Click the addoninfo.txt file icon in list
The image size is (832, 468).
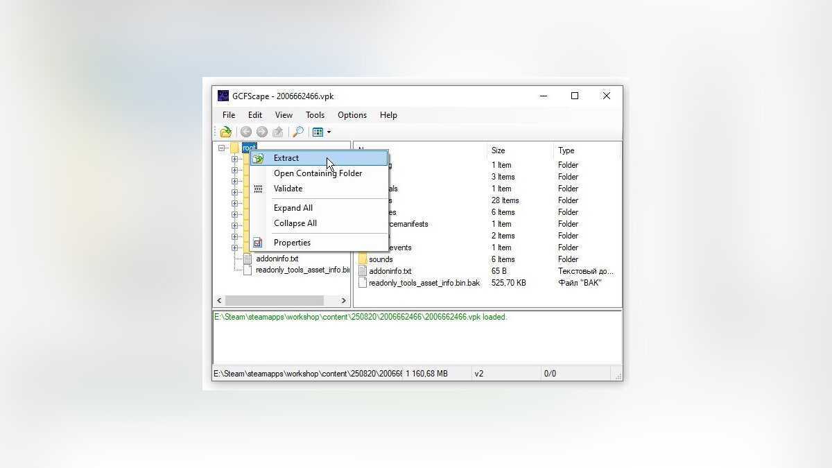[x=363, y=271]
